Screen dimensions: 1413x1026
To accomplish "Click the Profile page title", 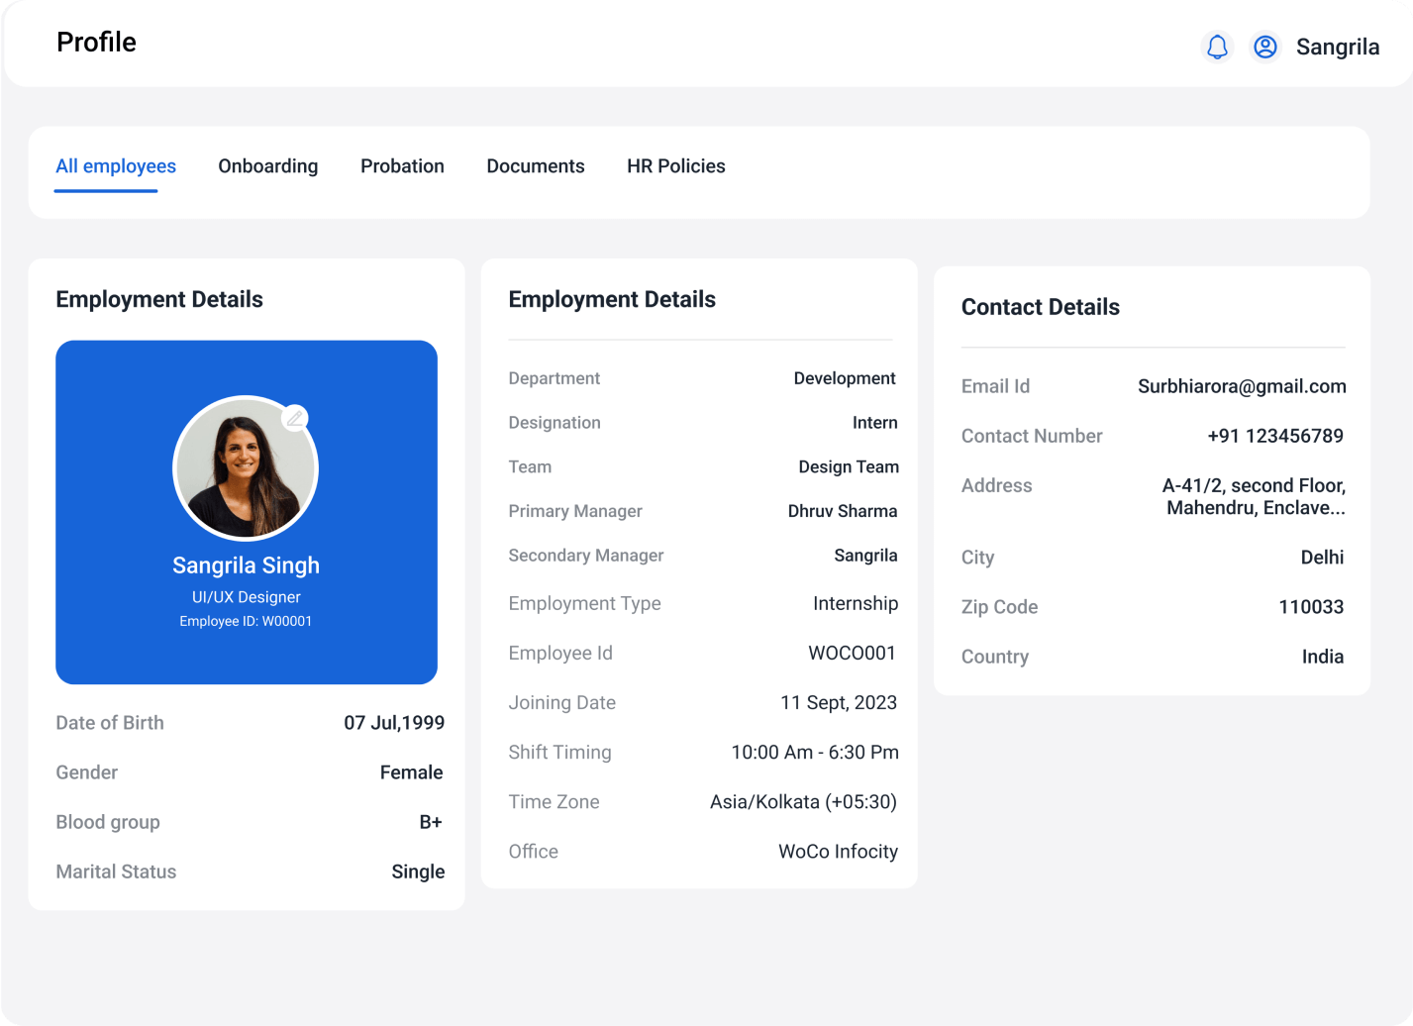I will tap(96, 43).
